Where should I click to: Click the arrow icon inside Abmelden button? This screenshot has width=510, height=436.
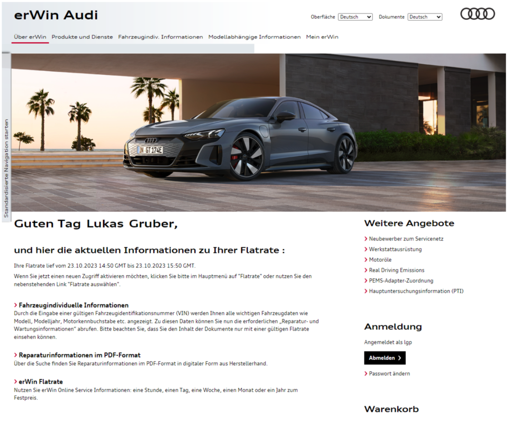(400, 358)
